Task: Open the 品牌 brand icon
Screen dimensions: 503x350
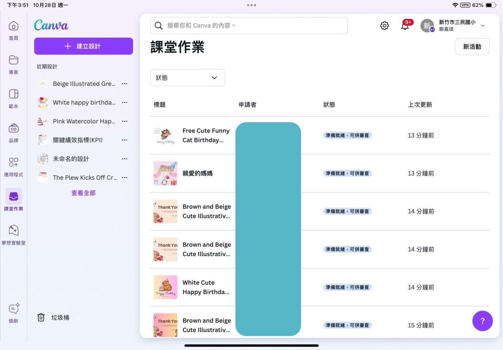Action: [13, 128]
